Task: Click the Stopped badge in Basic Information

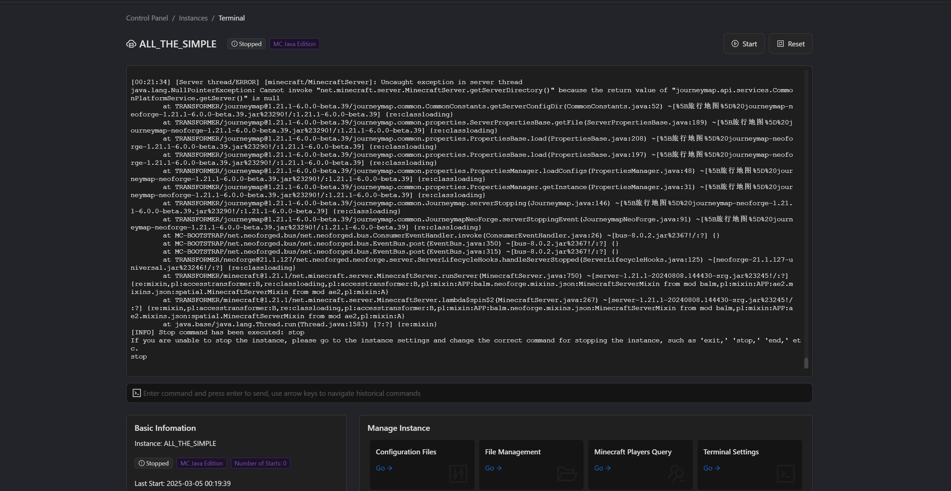Action: (153, 463)
